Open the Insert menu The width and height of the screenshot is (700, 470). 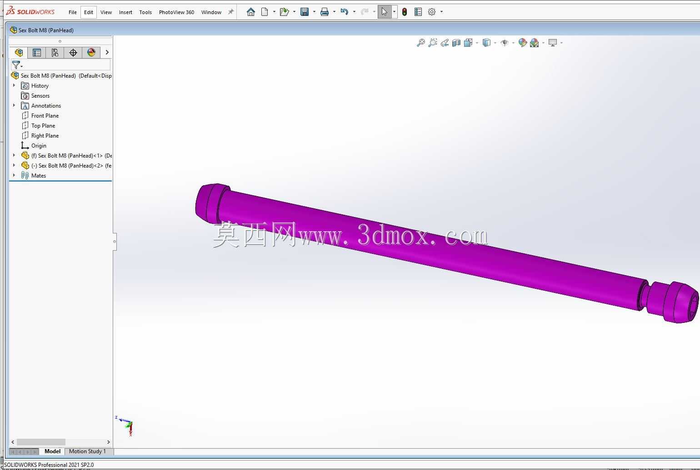(x=125, y=12)
